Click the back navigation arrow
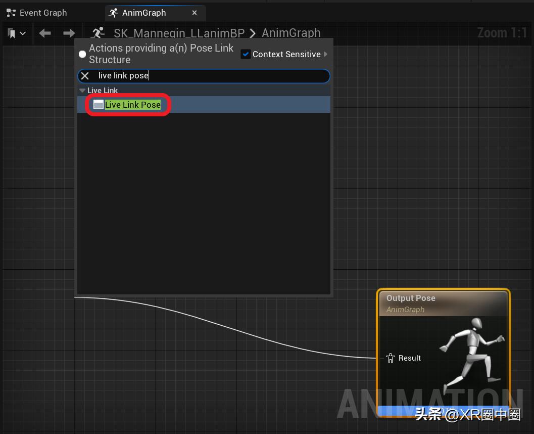 click(x=45, y=33)
